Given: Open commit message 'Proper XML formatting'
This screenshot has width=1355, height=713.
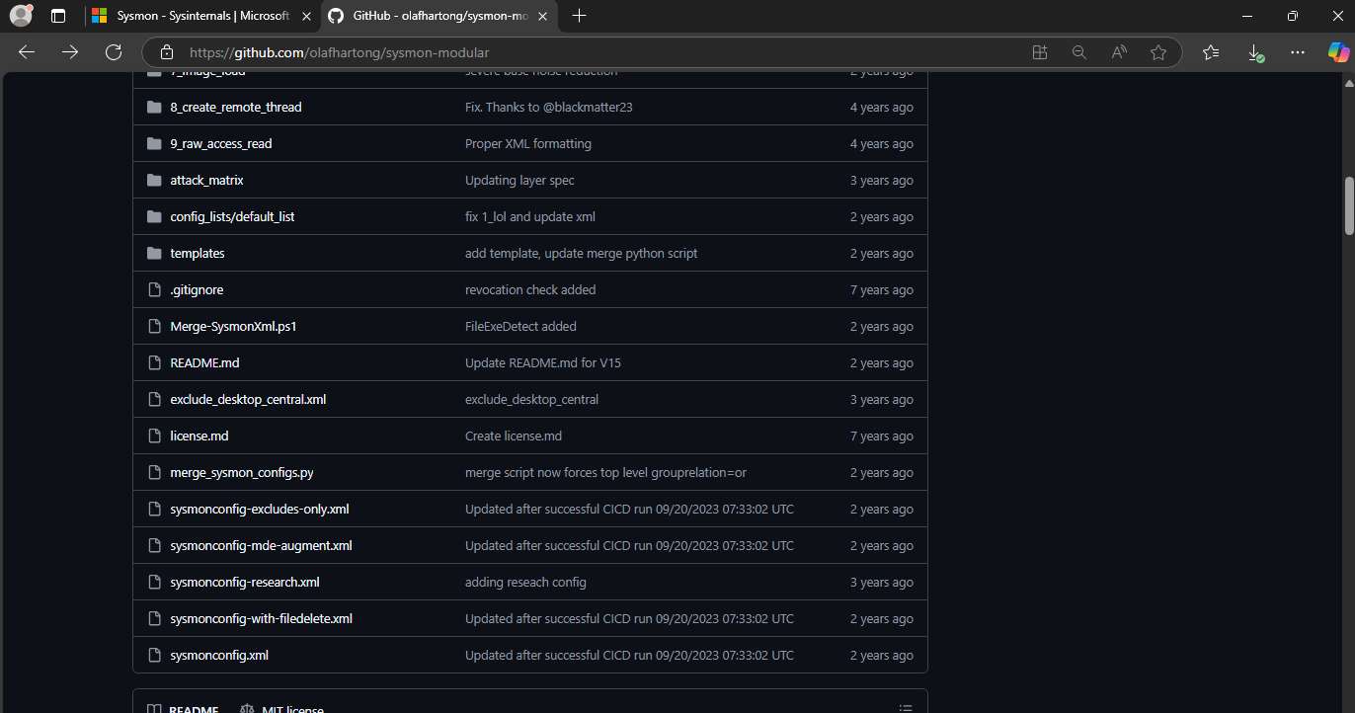Looking at the screenshot, I should pyautogui.click(x=527, y=143).
